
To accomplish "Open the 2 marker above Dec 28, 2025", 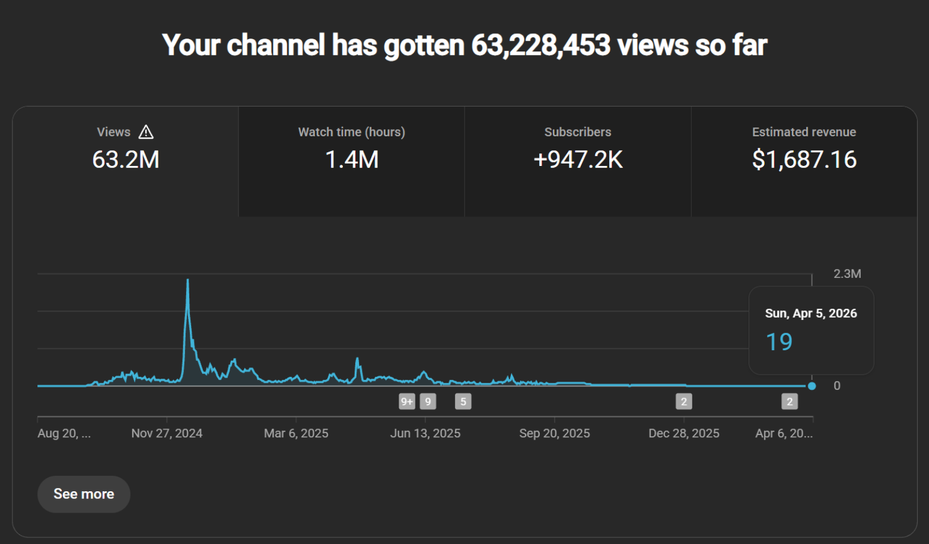I will [x=684, y=402].
